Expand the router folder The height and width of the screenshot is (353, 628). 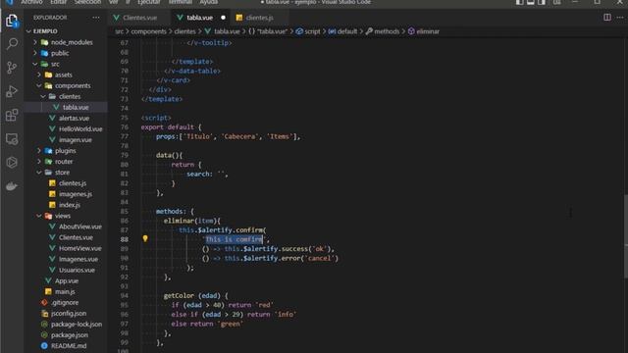click(64, 161)
